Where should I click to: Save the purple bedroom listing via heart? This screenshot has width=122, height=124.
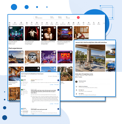(71, 28)
